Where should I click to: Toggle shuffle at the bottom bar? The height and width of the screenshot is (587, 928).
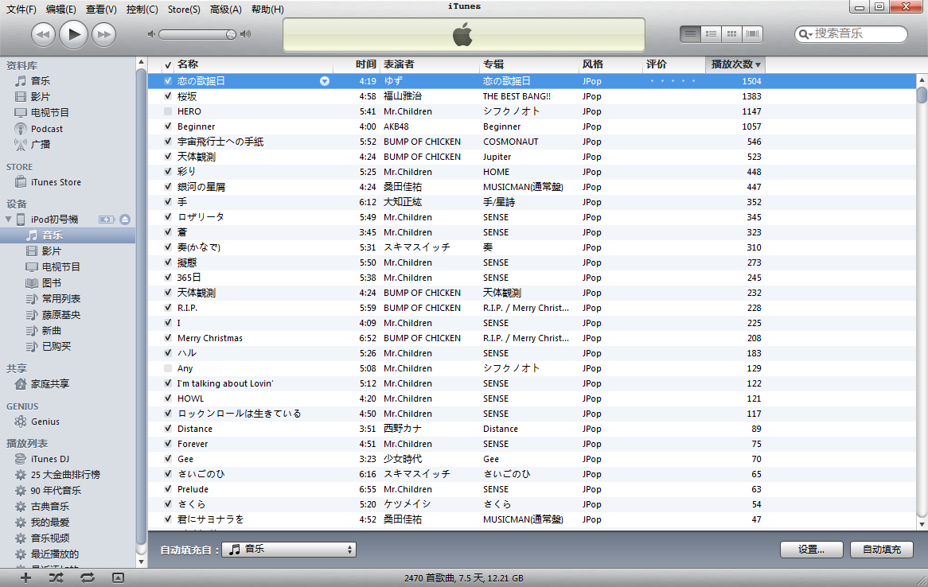57,578
